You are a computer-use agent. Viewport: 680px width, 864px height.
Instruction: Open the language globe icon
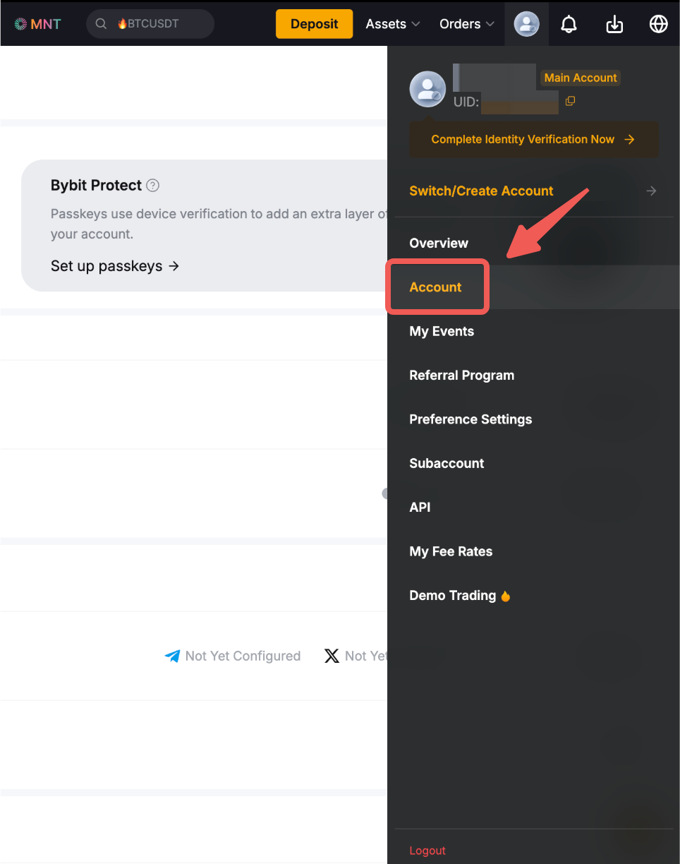(658, 24)
